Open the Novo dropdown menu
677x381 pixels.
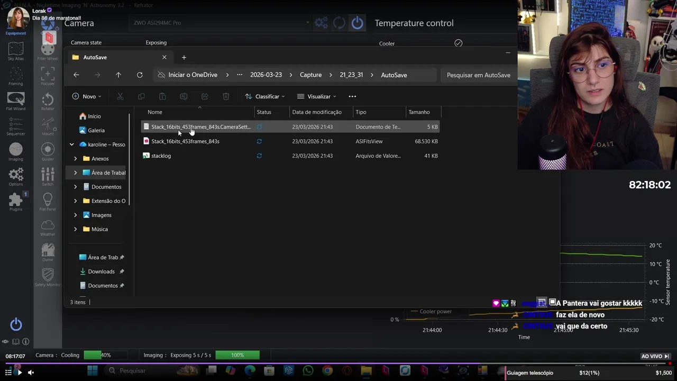point(86,96)
